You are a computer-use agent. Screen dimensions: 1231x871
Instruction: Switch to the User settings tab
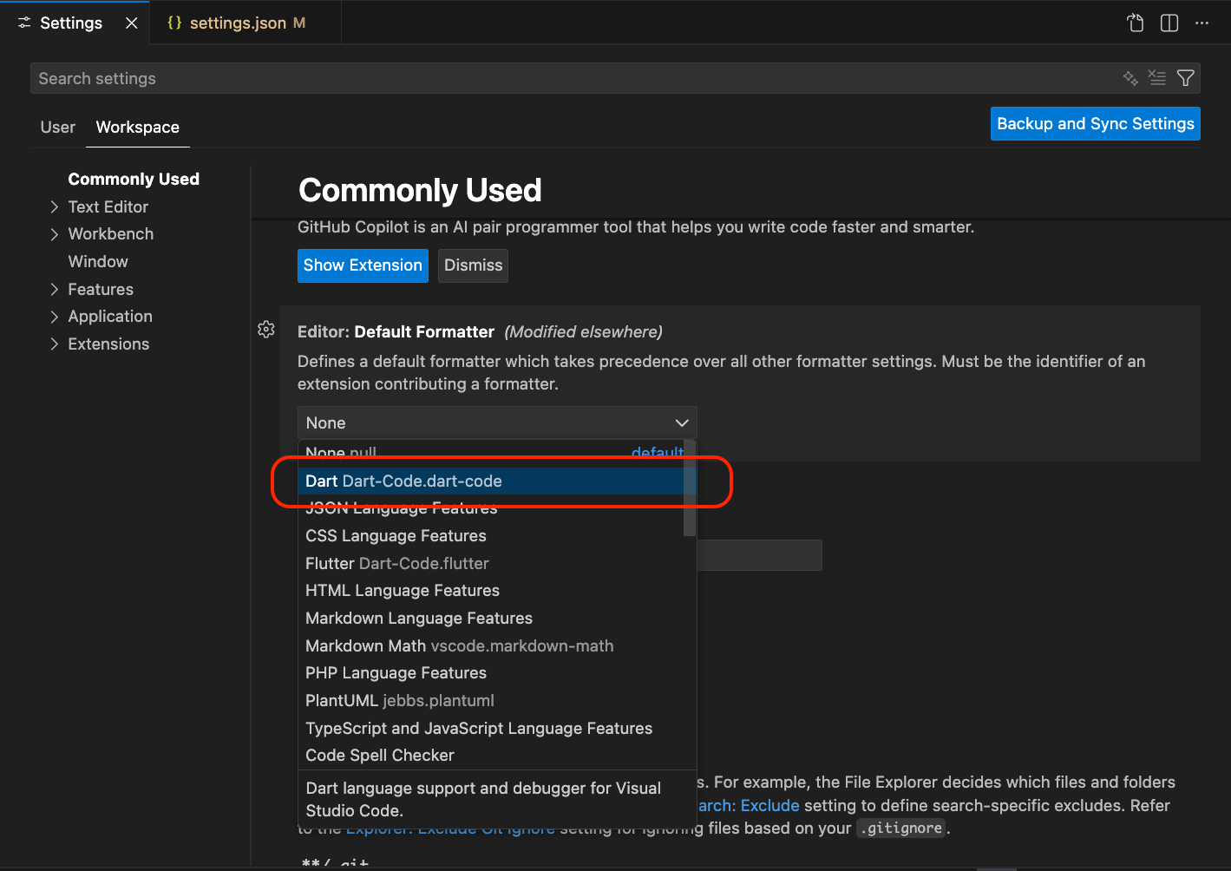coord(58,127)
